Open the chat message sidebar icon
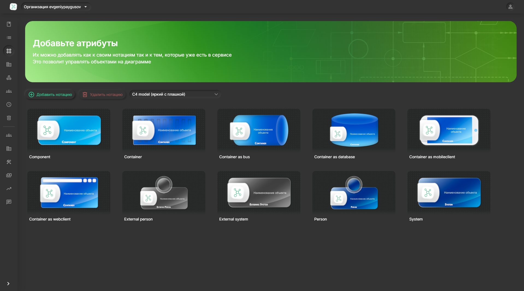The image size is (524, 291). (x=9, y=202)
